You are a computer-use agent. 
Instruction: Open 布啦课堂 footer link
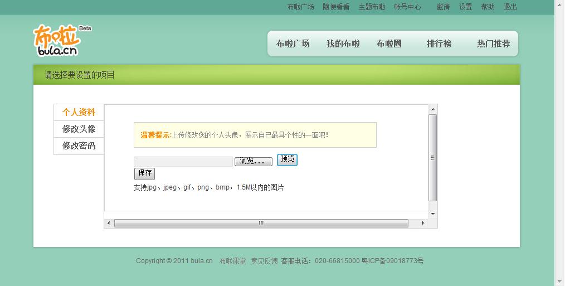click(x=233, y=261)
